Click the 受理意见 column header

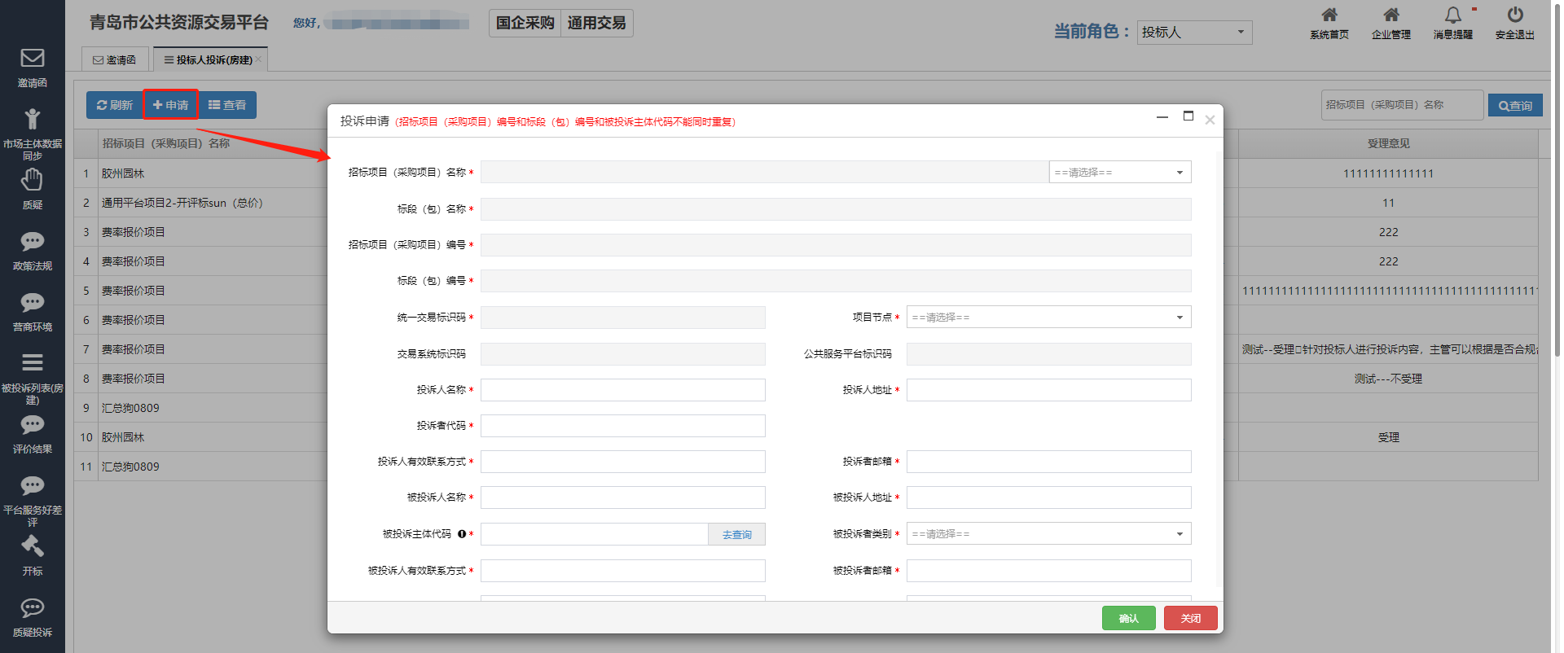(1388, 143)
